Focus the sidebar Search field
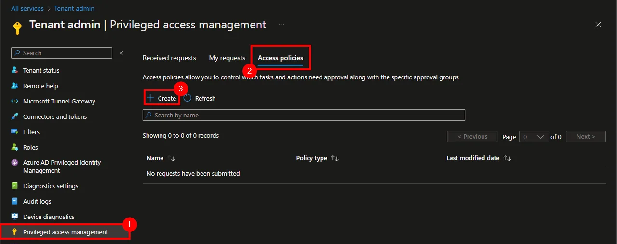The image size is (617, 244). (61, 53)
